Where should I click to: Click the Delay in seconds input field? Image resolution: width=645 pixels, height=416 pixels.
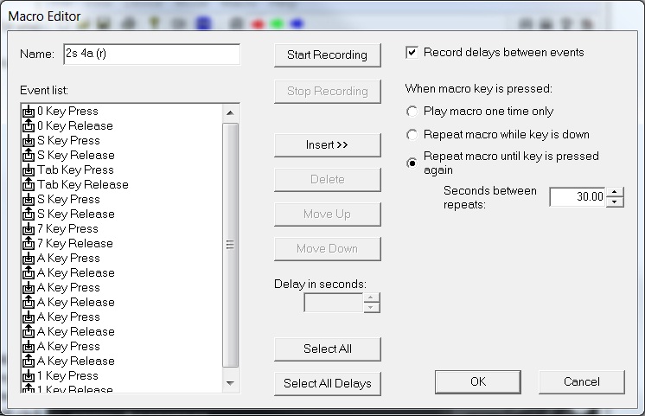pos(334,303)
